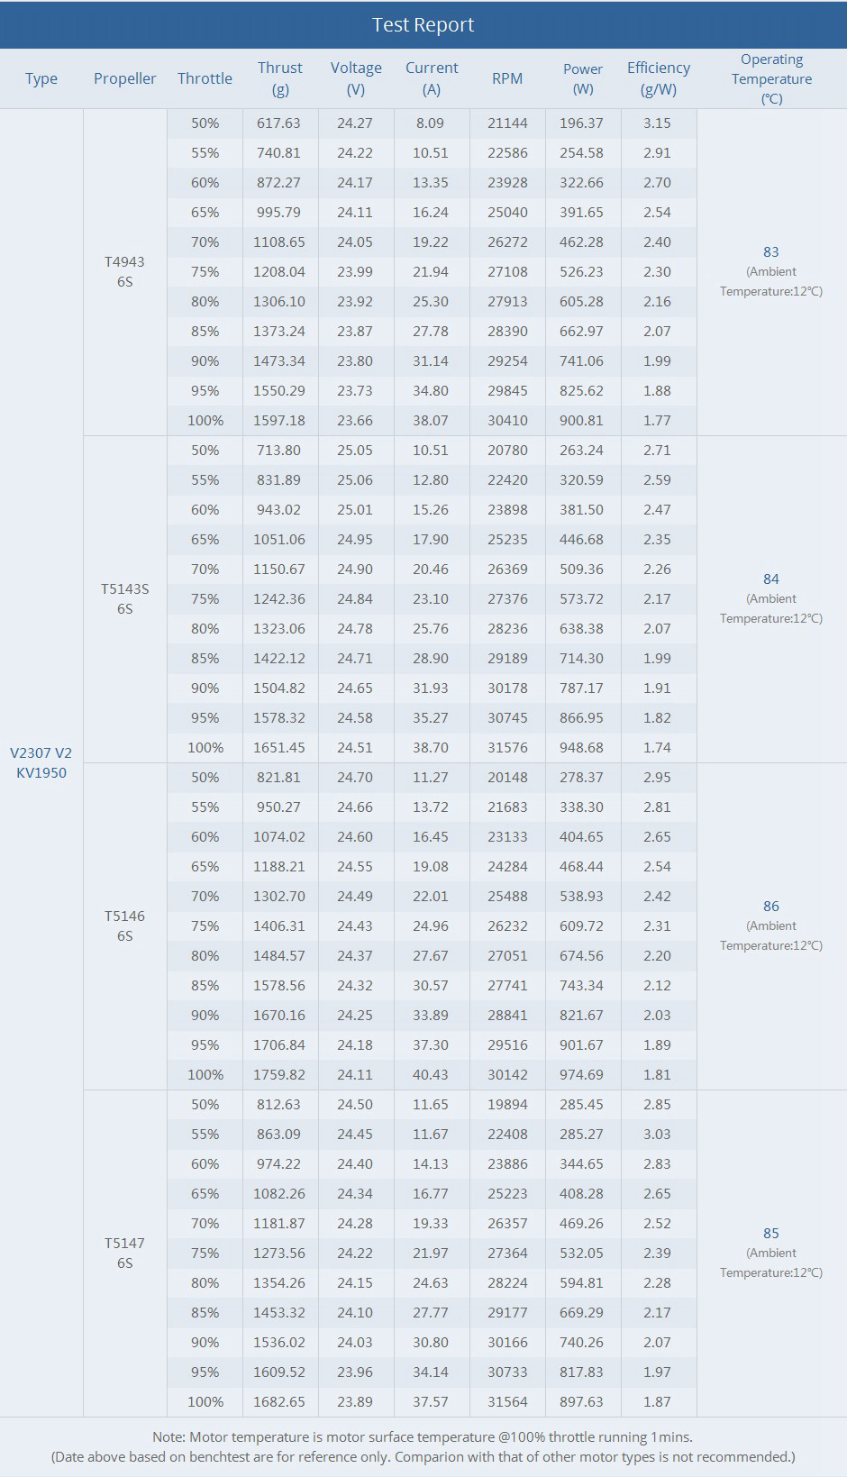Click the Type column header
This screenshot has height=1477, width=847.
41,79
